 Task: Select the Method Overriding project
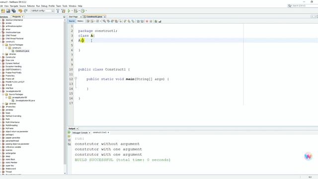13,116
